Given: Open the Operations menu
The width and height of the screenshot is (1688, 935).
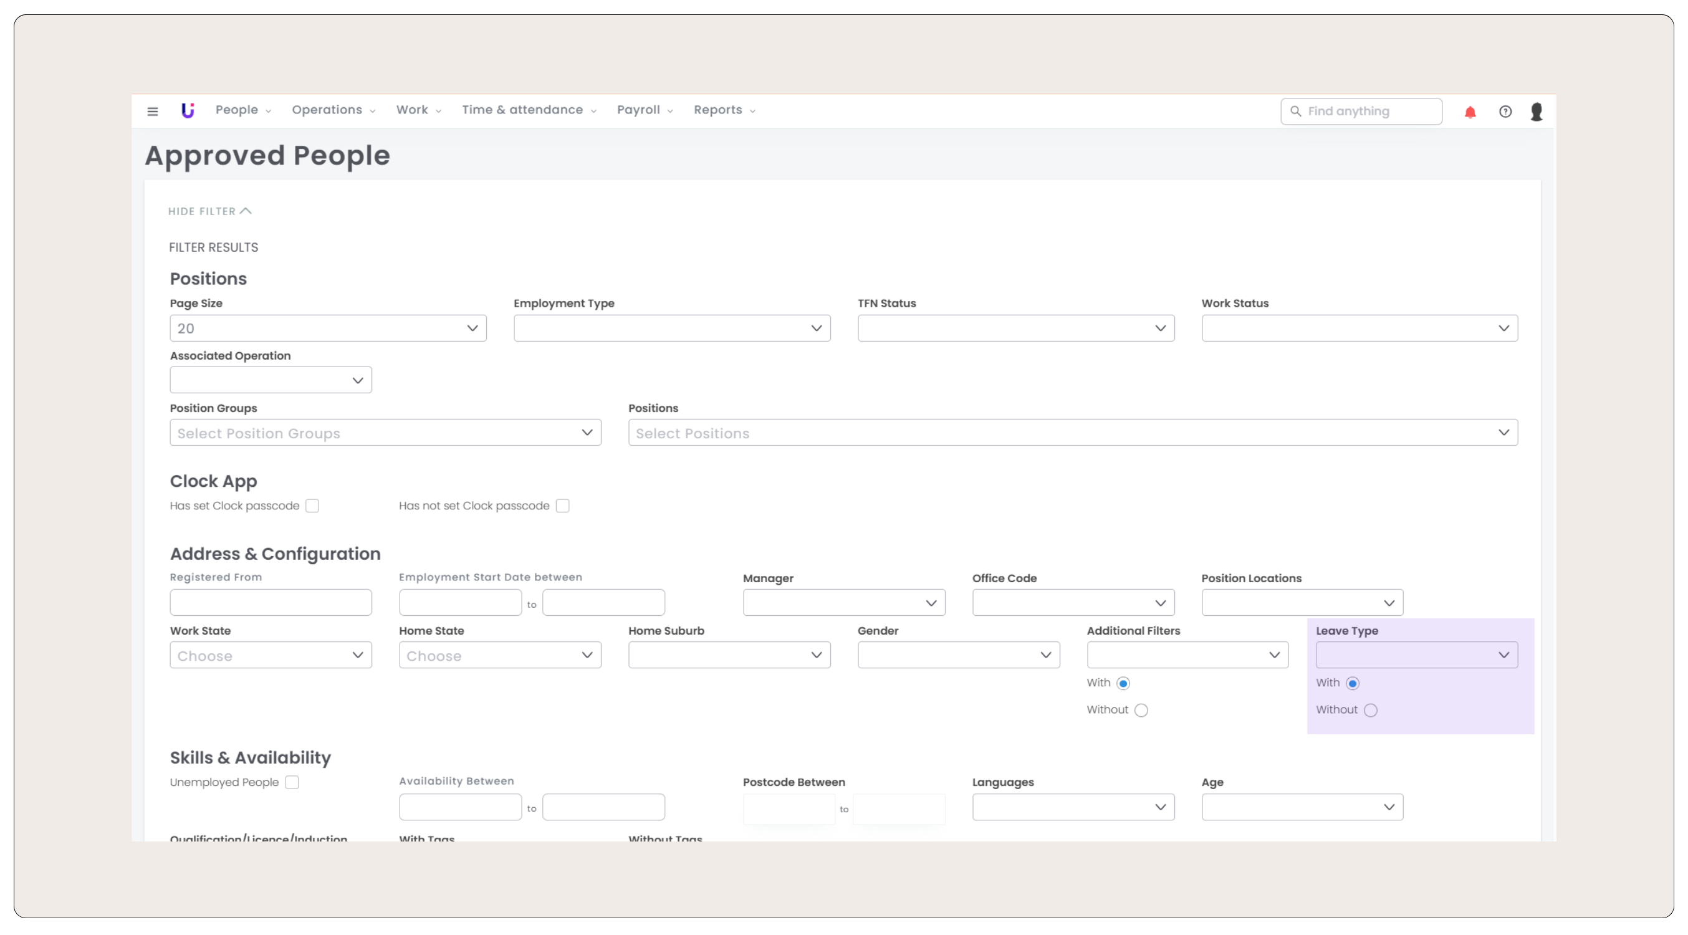Looking at the screenshot, I should click(x=333, y=110).
